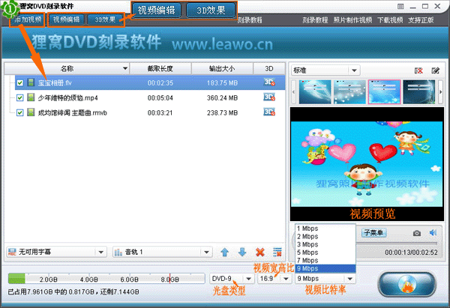Viewport: 450px width, 308px height.
Task: Choose 2 Mbps from bitrate list
Action: pos(325,237)
